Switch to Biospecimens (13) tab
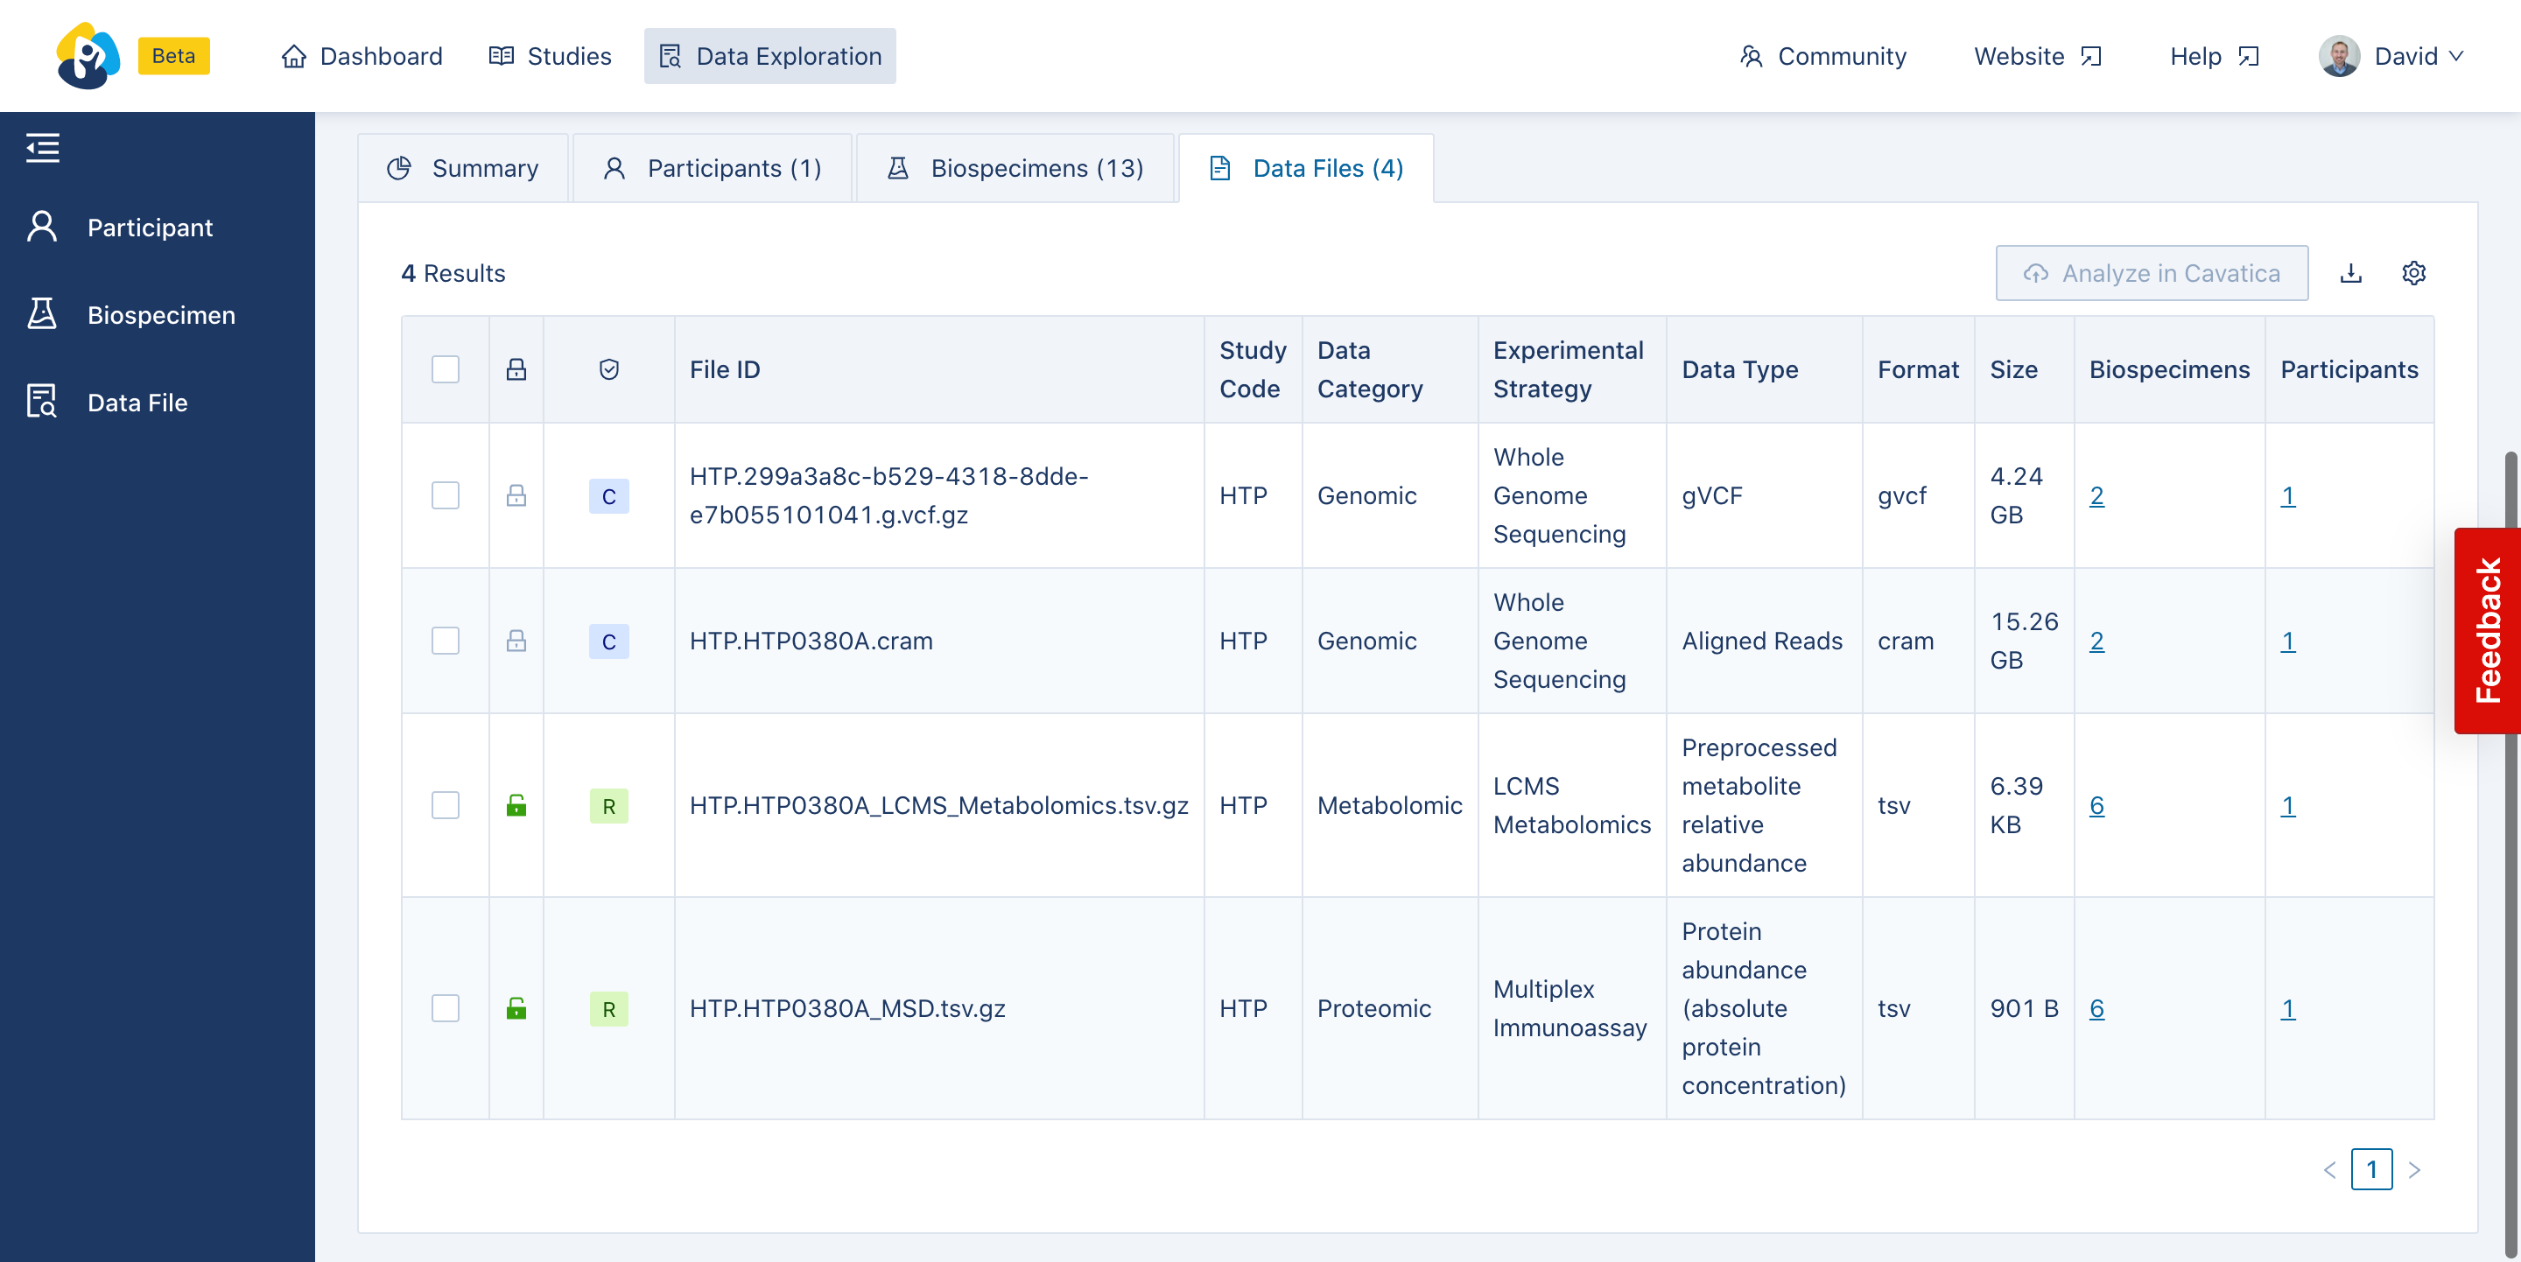2521x1262 pixels. (1015, 168)
